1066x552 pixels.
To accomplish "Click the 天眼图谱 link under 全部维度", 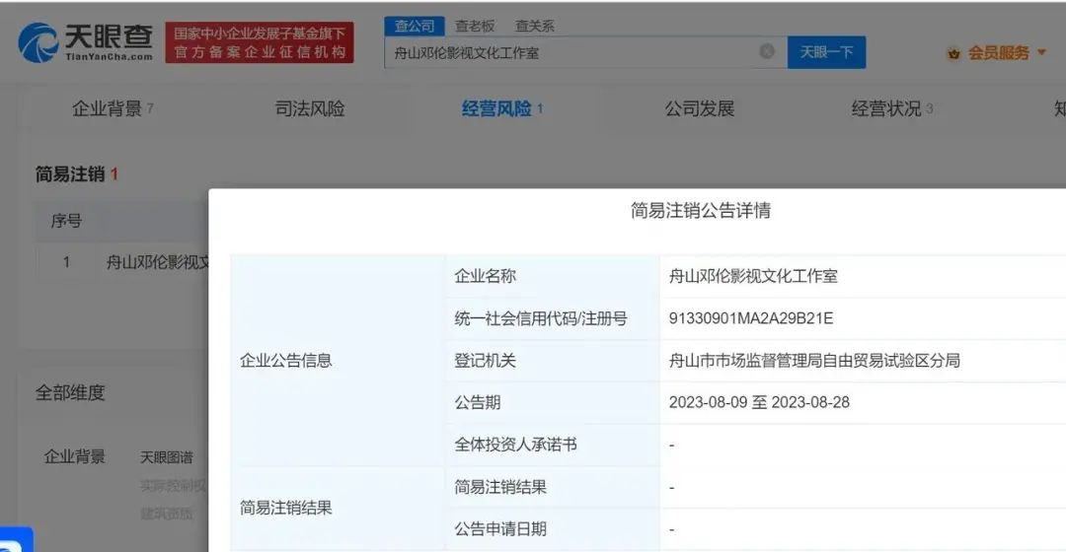I will [166, 457].
